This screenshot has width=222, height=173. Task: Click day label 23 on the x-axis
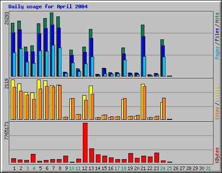tap(156, 168)
